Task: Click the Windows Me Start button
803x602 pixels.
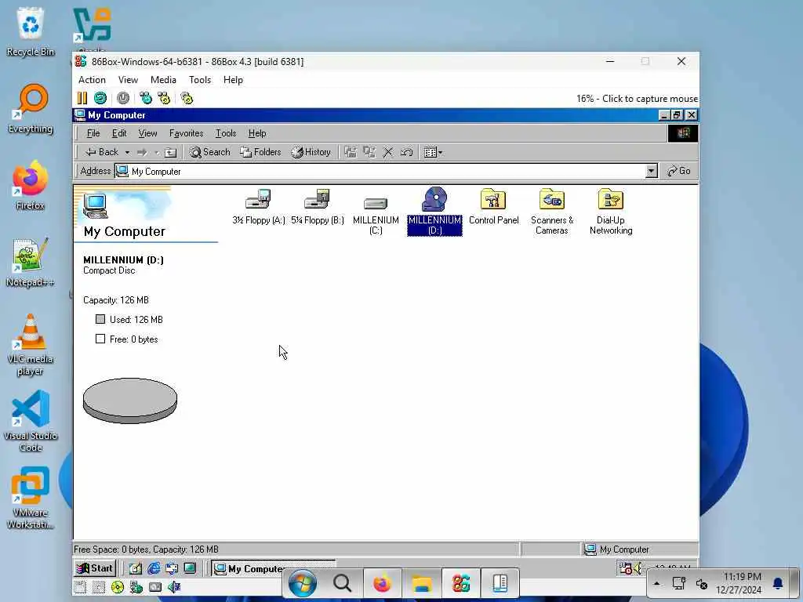Action: coord(95,568)
